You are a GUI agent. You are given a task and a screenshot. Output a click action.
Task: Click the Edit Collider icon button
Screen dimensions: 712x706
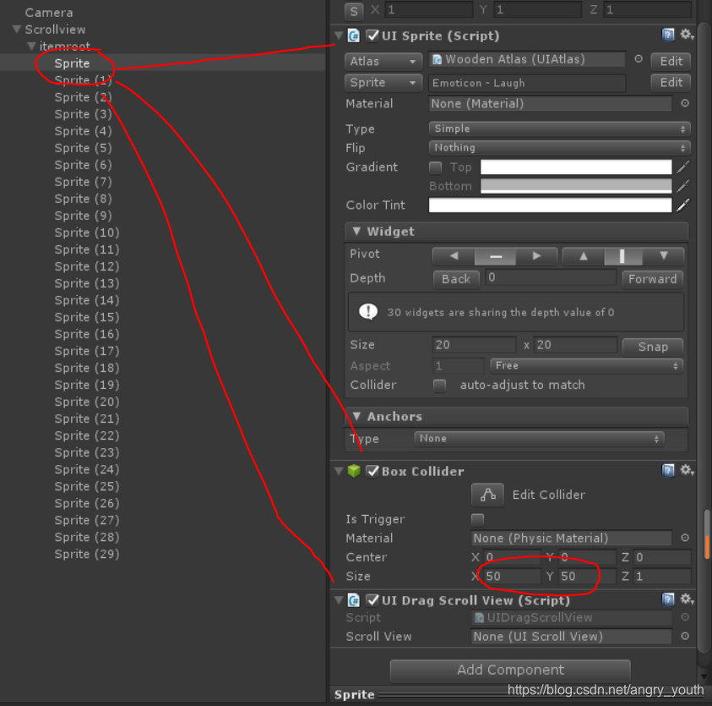487,495
